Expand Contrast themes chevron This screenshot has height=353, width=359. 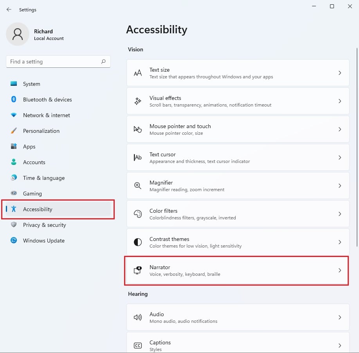click(x=340, y=242)
